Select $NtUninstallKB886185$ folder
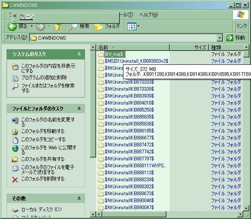The height and width of the screenshot is (219, 251). pyautogui.click(x=129, y=131)
